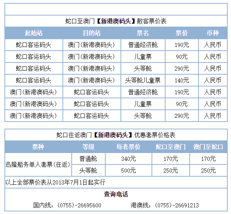Select the 币种 column header
231x214 pixels.
pyautogui.click(x=213, y=33)
